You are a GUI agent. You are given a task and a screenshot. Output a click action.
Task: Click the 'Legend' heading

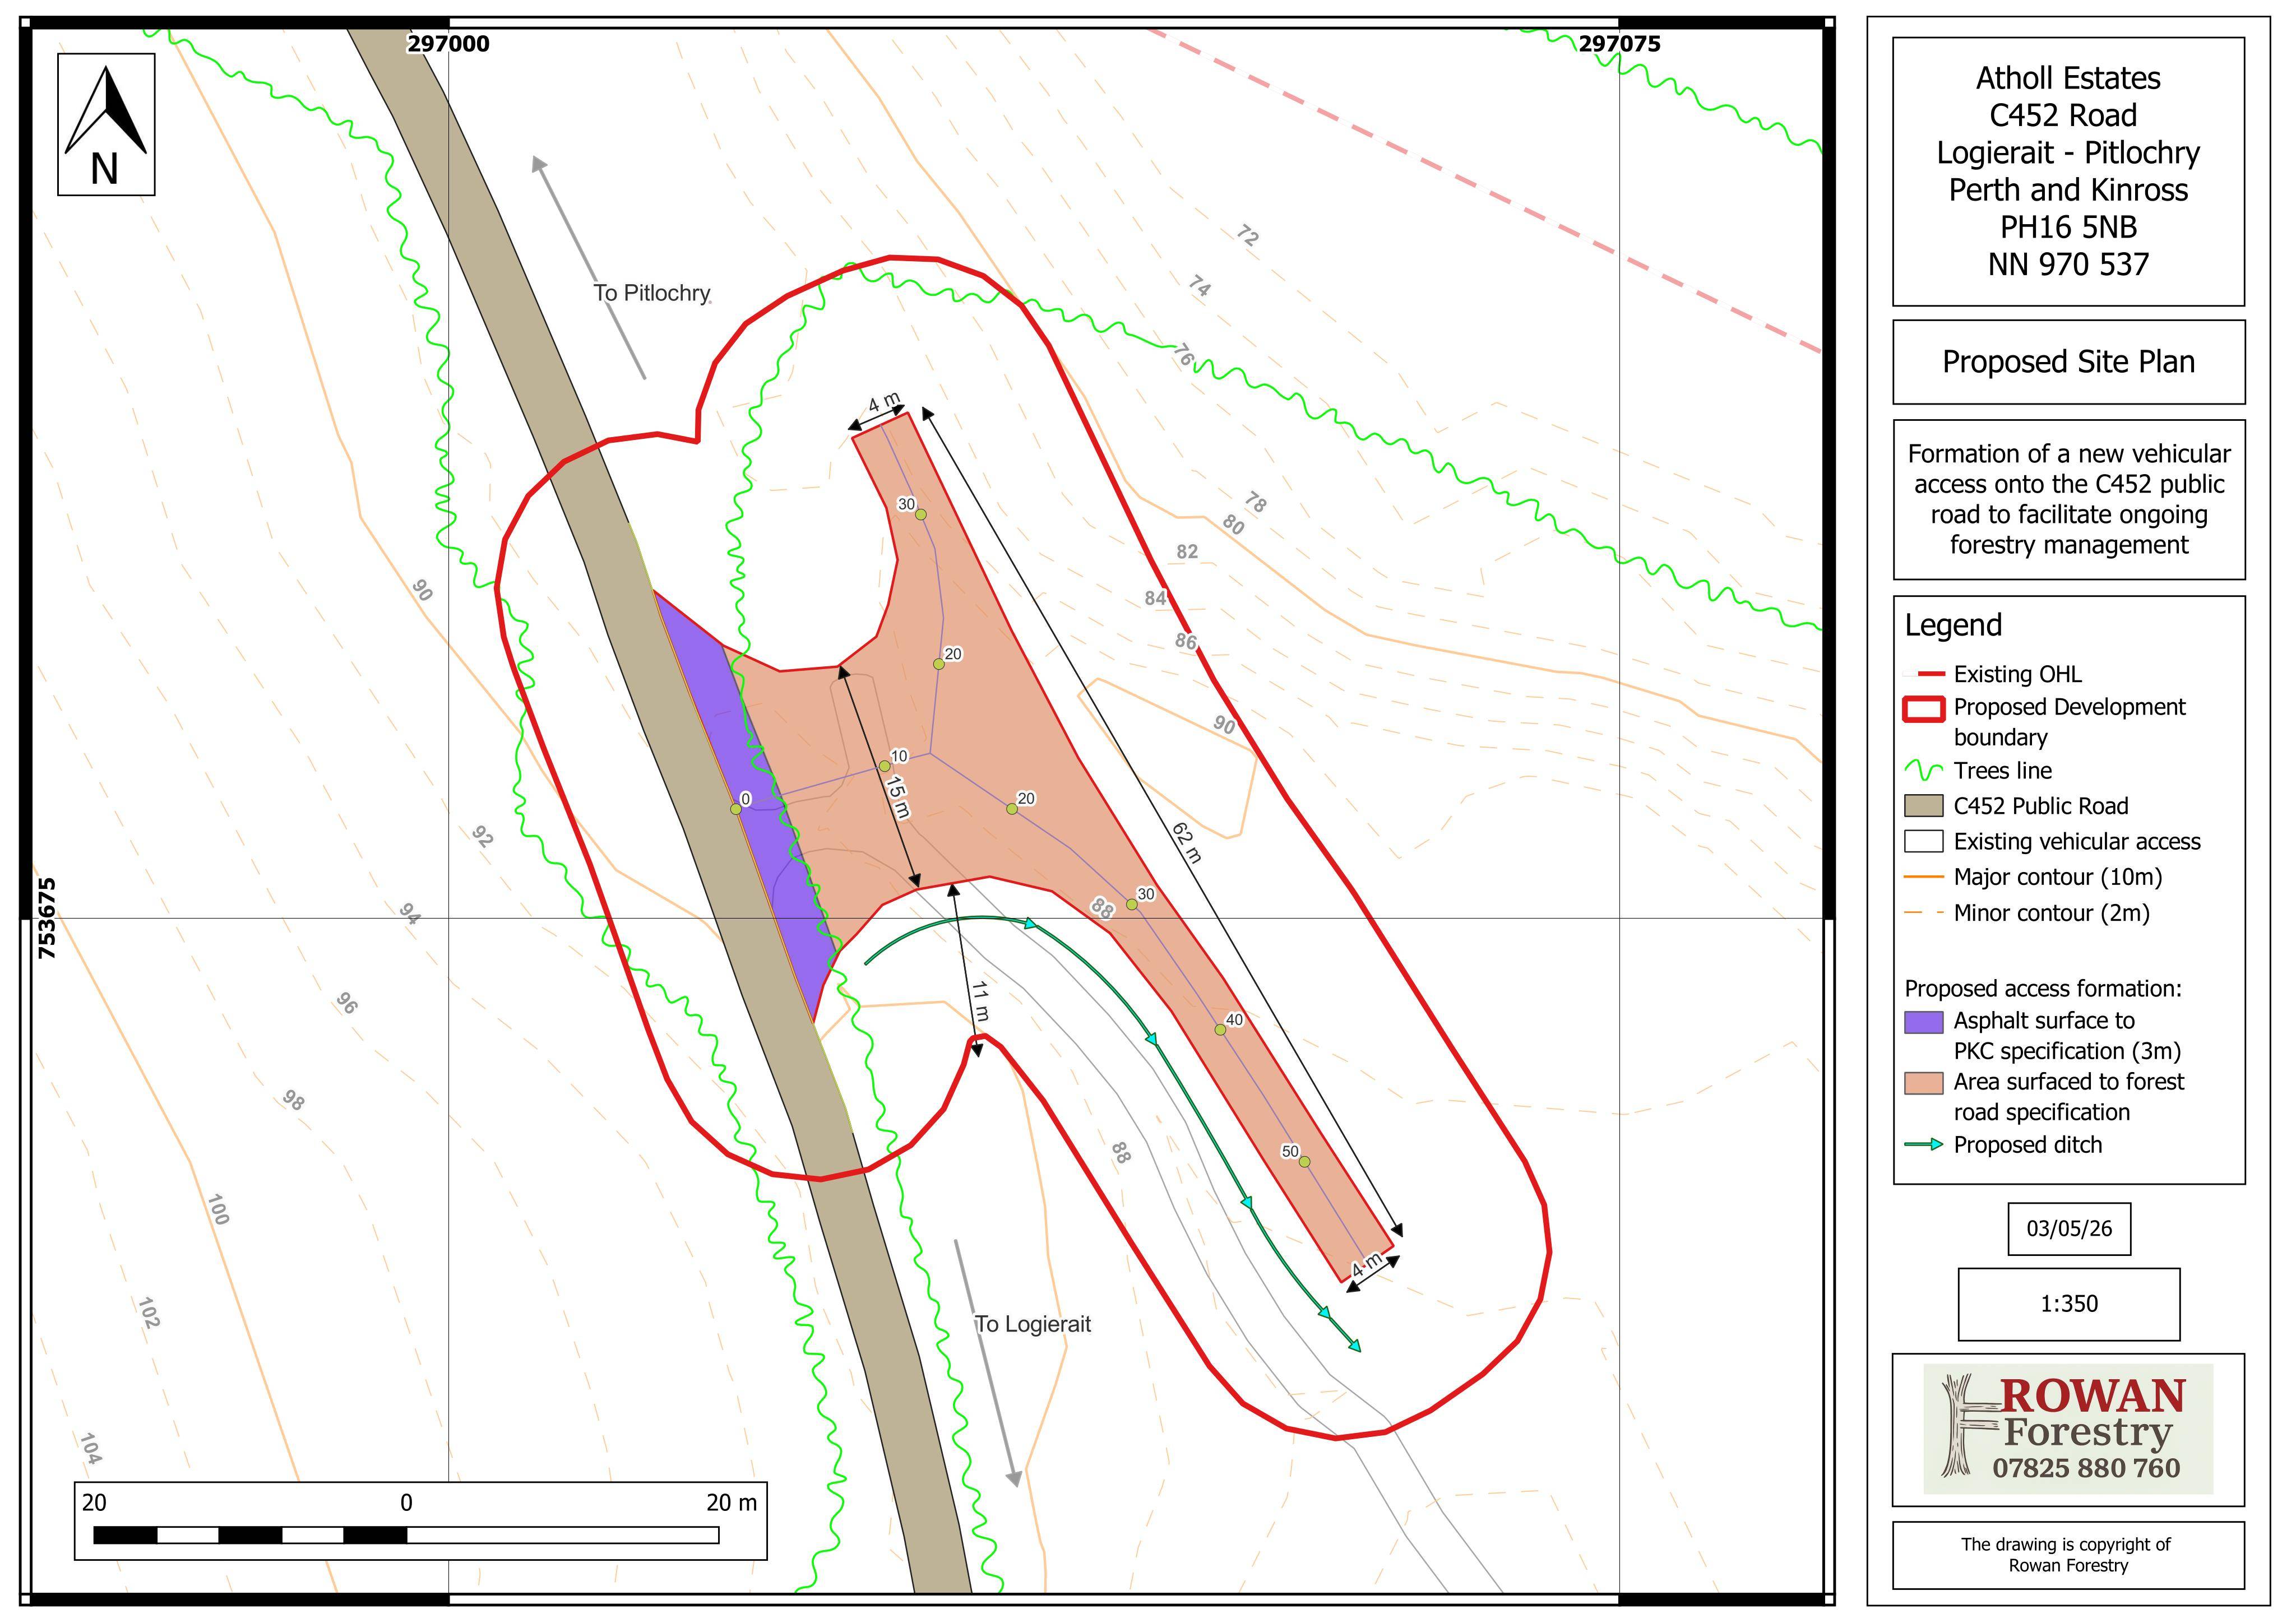(x=1953, y=625)
